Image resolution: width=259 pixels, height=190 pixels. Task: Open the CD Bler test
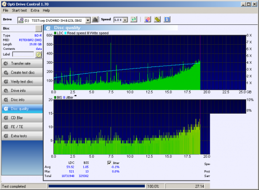22,118
